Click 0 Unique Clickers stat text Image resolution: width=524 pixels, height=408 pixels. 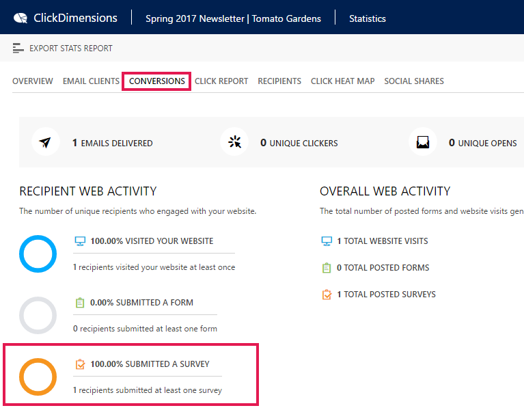point(299,143)
